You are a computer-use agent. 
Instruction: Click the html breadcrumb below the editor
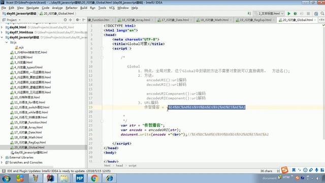pyautogui.click(x=107, y=166)
